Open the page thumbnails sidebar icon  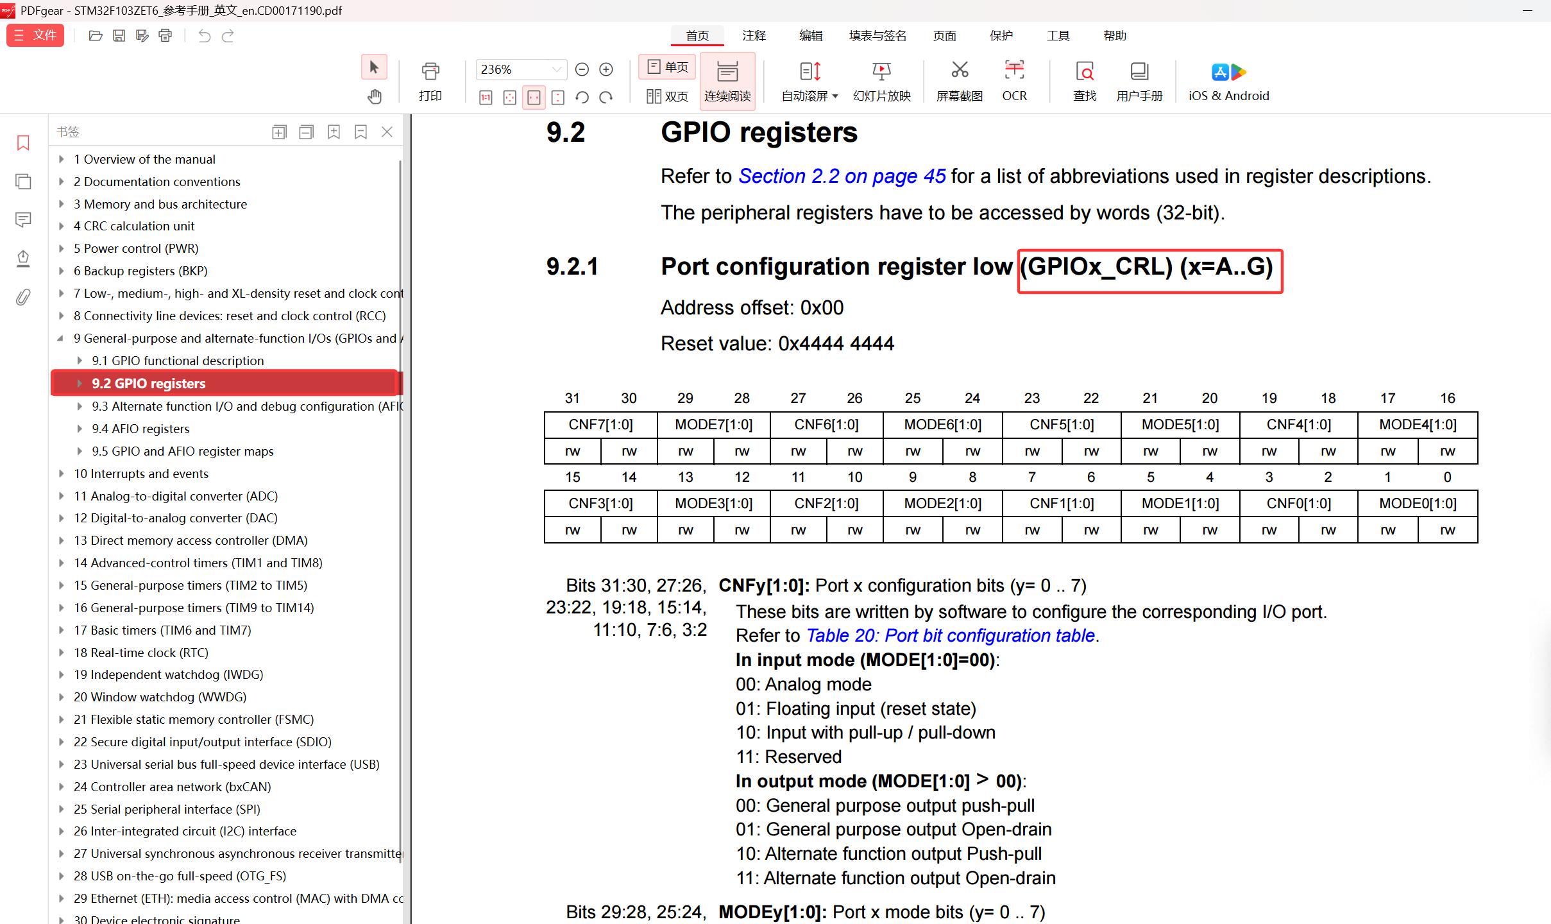pyautogui.click(x=23, y=182)
